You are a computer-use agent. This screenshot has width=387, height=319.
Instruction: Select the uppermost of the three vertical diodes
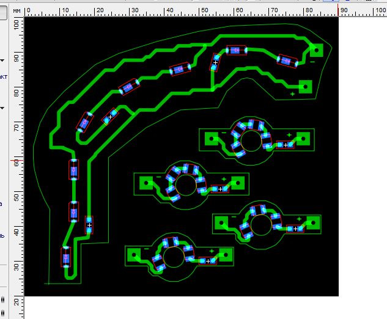point(73,170)
